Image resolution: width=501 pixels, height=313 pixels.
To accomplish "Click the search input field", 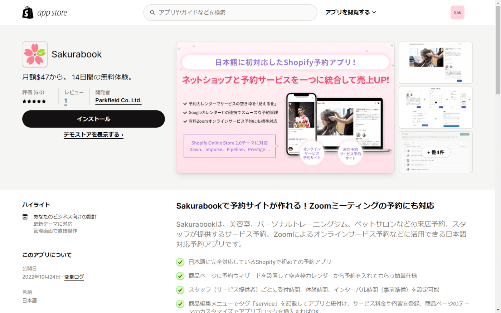I will click(x=230, y=12).
